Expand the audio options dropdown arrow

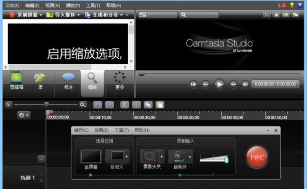pyautogui.click(x=190, y=156)
